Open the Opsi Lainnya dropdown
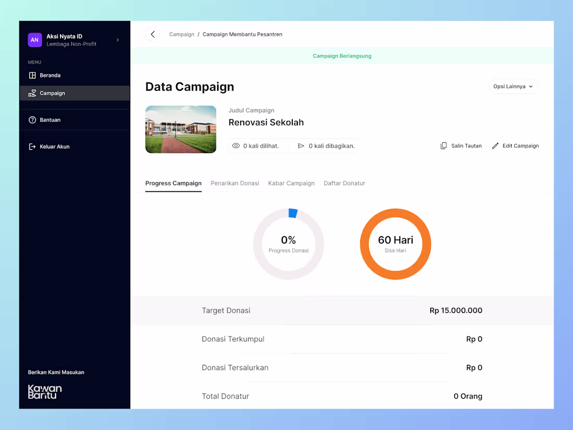The width and height of the screenshot is (573, 430). click(513, 86)
